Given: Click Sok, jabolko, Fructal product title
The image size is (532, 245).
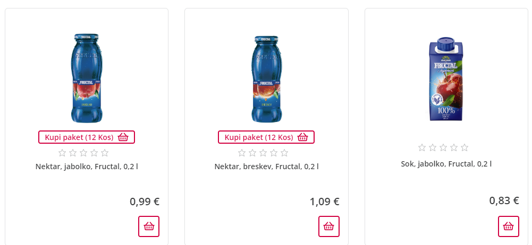Looking at the screenshot, I should (446, 164).
